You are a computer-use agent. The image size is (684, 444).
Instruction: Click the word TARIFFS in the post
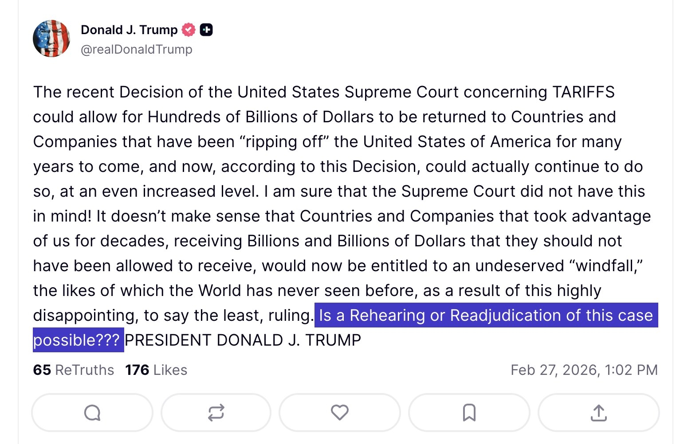(583, 92)
